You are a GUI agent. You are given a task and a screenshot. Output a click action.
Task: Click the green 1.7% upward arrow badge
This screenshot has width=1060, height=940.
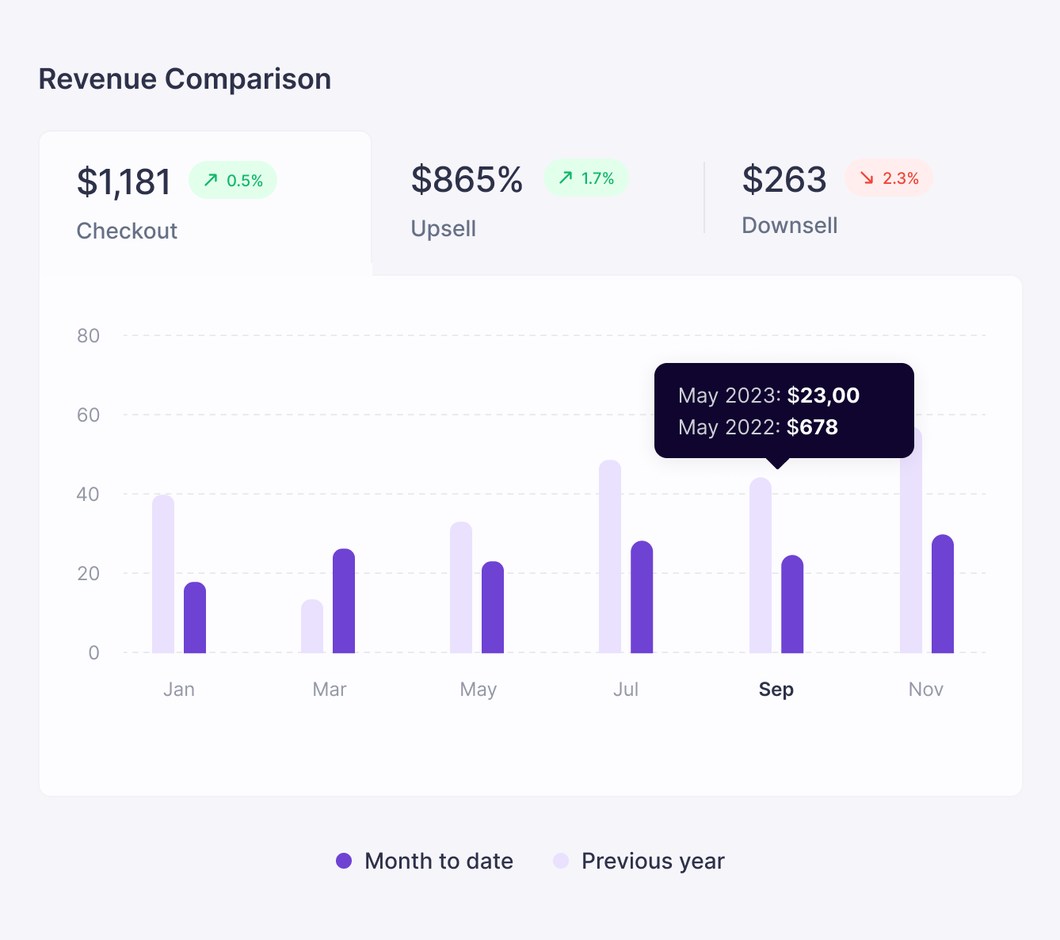(x=586, y=178)
